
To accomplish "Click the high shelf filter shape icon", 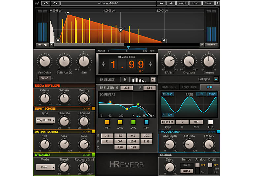I will pos(146,128).
